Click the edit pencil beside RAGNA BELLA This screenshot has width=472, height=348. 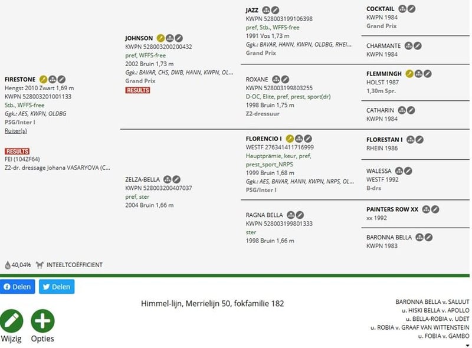[300, 215]
